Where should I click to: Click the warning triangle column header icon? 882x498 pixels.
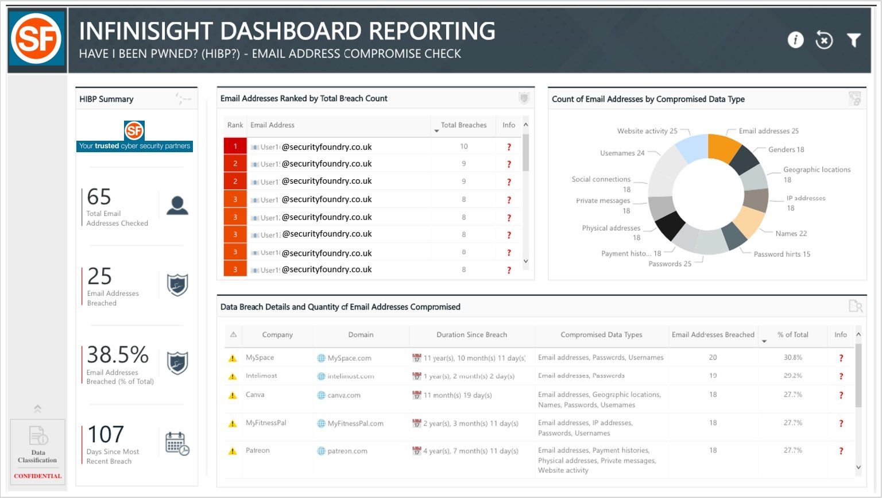[x=233, y=334]
